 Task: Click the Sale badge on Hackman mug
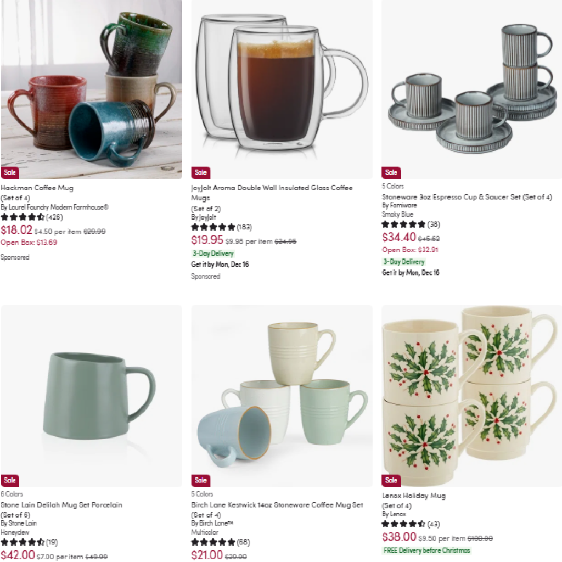(x=10, y=172)
